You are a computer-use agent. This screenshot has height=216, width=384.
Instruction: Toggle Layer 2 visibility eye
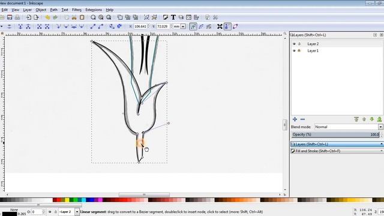click(x=294, y=44)
